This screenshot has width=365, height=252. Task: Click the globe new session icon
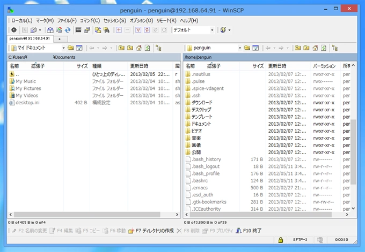tap(223, 30)
